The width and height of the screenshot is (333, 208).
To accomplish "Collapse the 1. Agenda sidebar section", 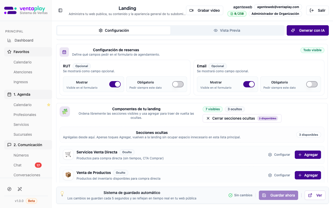I will [x=28, y=94].
